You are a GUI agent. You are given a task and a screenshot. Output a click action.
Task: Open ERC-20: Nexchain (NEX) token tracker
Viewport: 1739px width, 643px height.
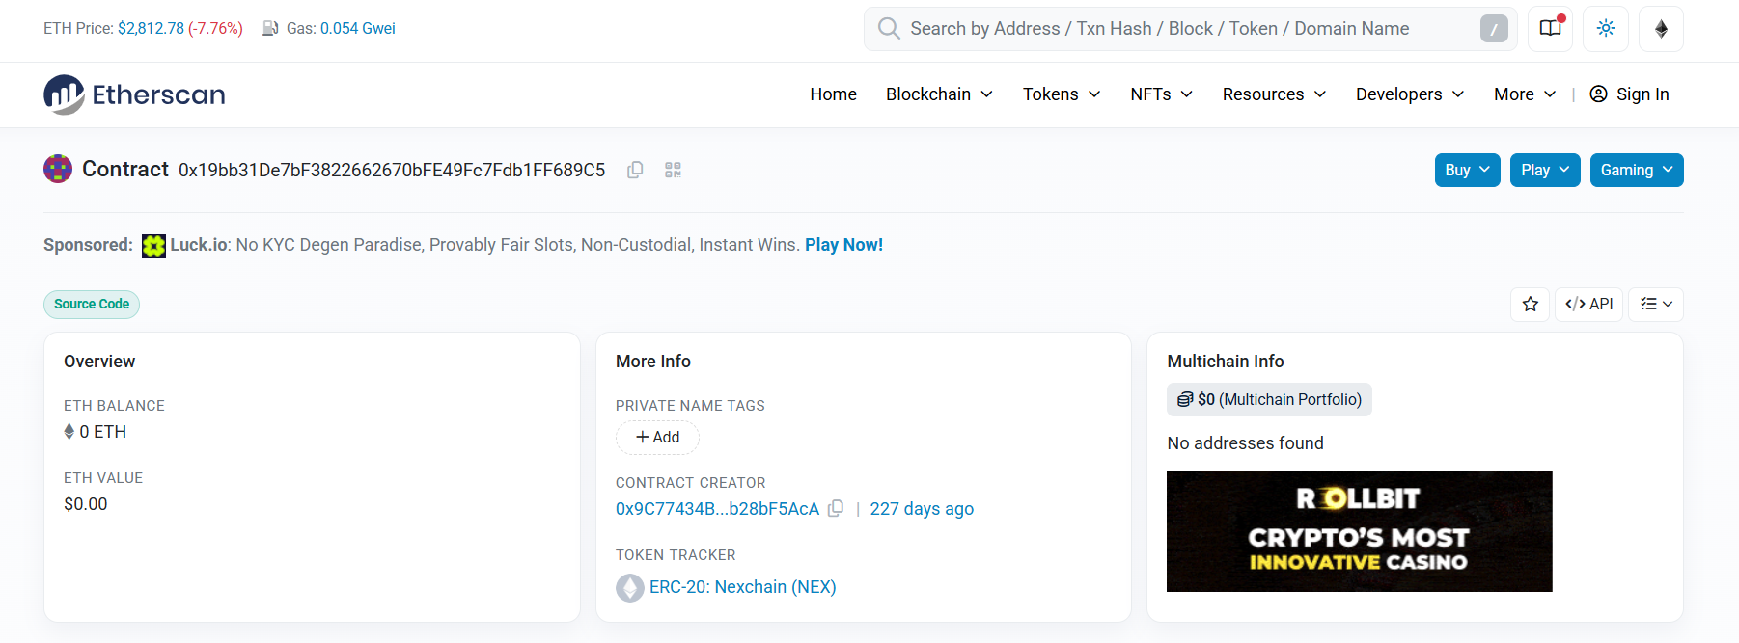pyautogui.click(x=742, y=587)
